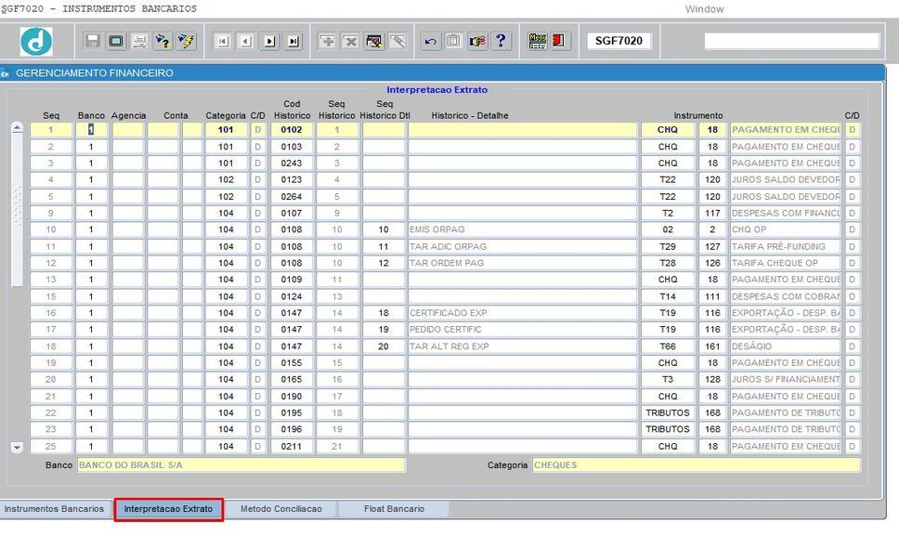Click the vertical scrollbar thumb of records list
The width and height of the screenshot is (899, 536).
tap(17, 210)
